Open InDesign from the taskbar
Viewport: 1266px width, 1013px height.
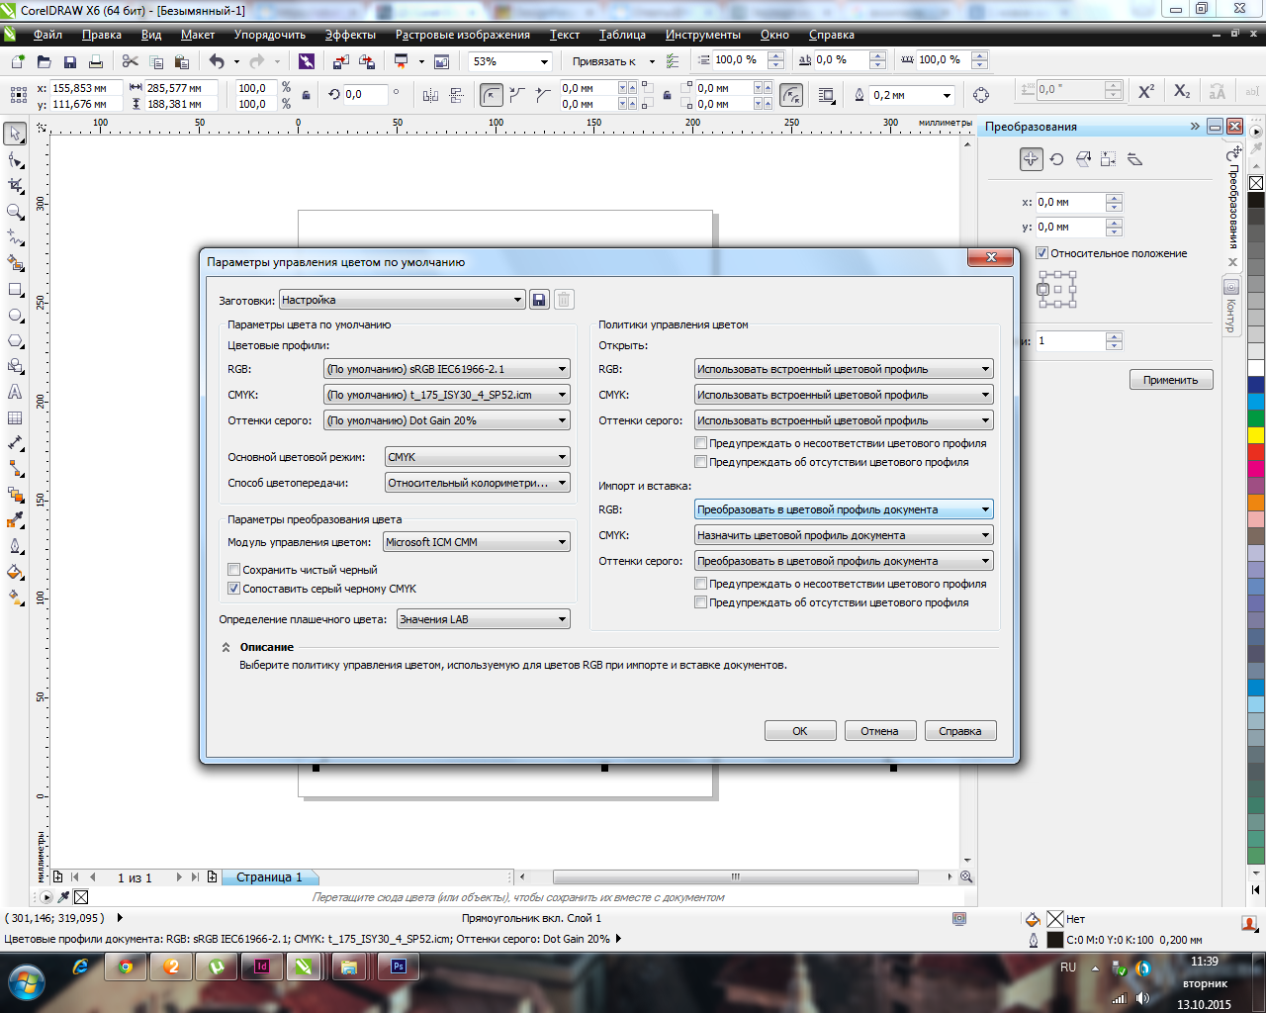[x=261, y=967]
